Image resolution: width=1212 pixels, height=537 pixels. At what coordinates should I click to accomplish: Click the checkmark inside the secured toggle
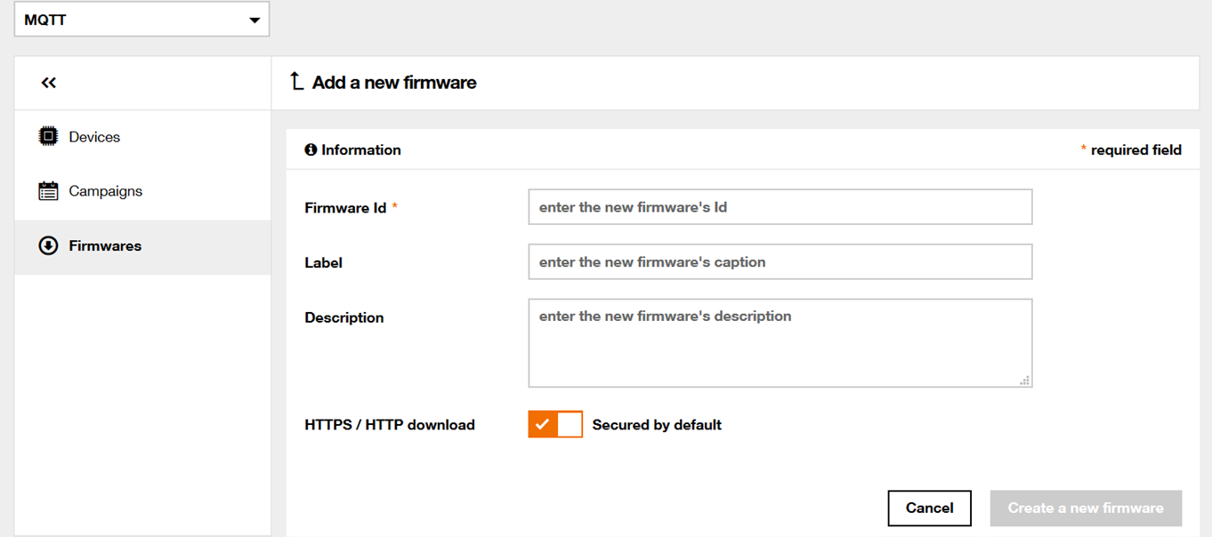(x=542, y=424)
